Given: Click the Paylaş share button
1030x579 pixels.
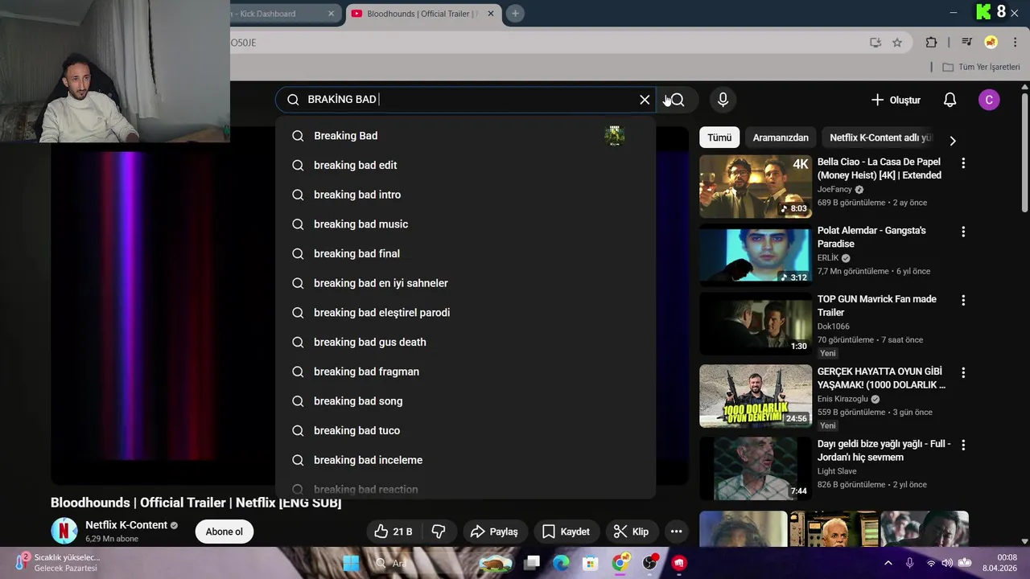Looking at the screenshot, I should click(494, 532).
